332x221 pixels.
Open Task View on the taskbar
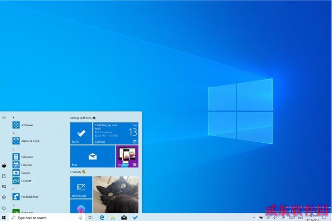pyautogui.click(x=90, y=218)
